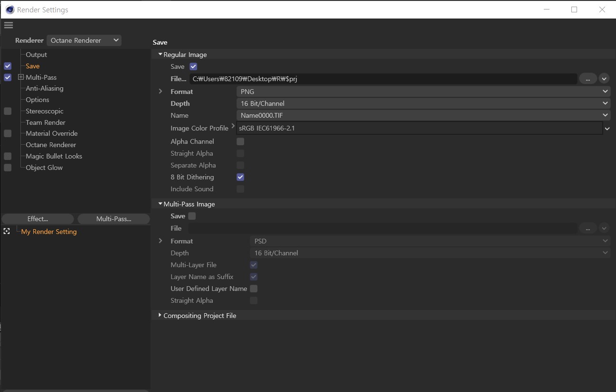This screenshot has height=392, width=616.
Task: Toggle the Save checkbox in left list
Action: pyautogui.click(x=8, y=66)
